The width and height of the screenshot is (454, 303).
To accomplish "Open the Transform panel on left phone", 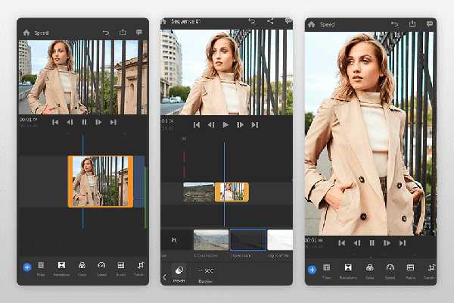I will (139, 268).
